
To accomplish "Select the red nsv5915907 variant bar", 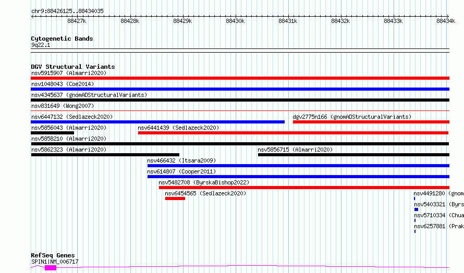I will (240, 78).
